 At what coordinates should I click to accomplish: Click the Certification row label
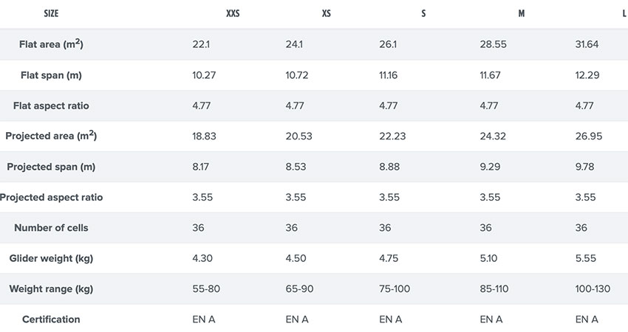click(x=51, y=319)
